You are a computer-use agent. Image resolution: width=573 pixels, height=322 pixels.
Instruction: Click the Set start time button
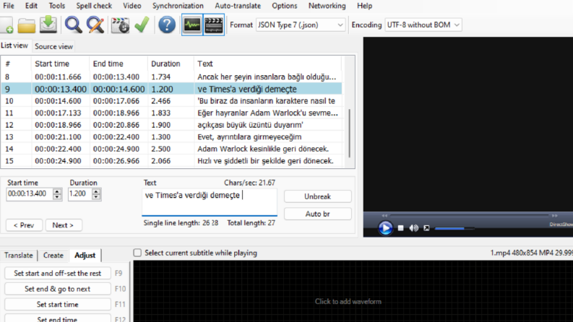click(x=58, y=304)
